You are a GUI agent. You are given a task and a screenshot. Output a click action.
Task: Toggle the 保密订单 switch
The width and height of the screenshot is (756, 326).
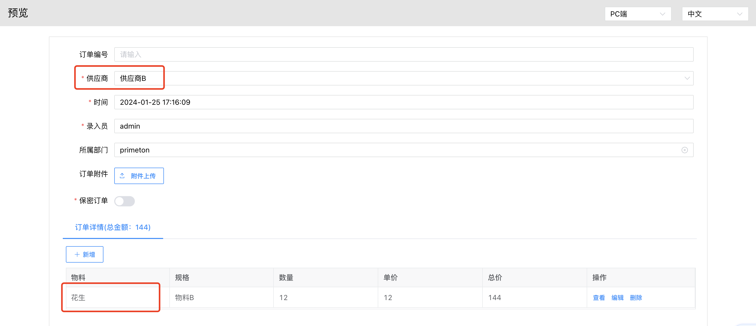[125, 201]
